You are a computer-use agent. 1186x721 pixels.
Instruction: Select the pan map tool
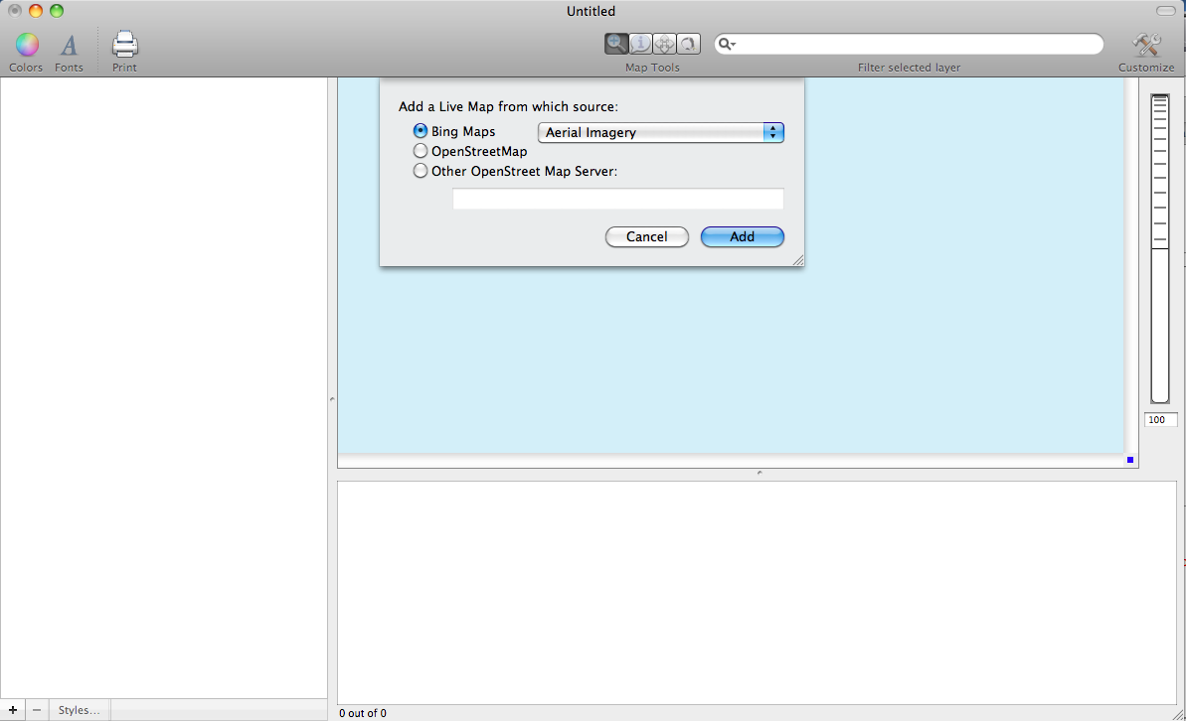pos(664,44)
